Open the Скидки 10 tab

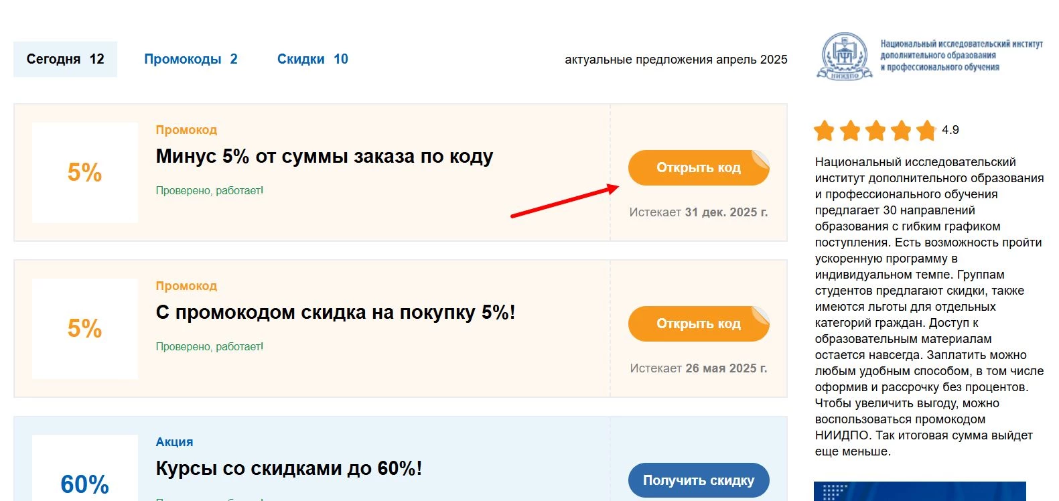[x=312, y=59]
